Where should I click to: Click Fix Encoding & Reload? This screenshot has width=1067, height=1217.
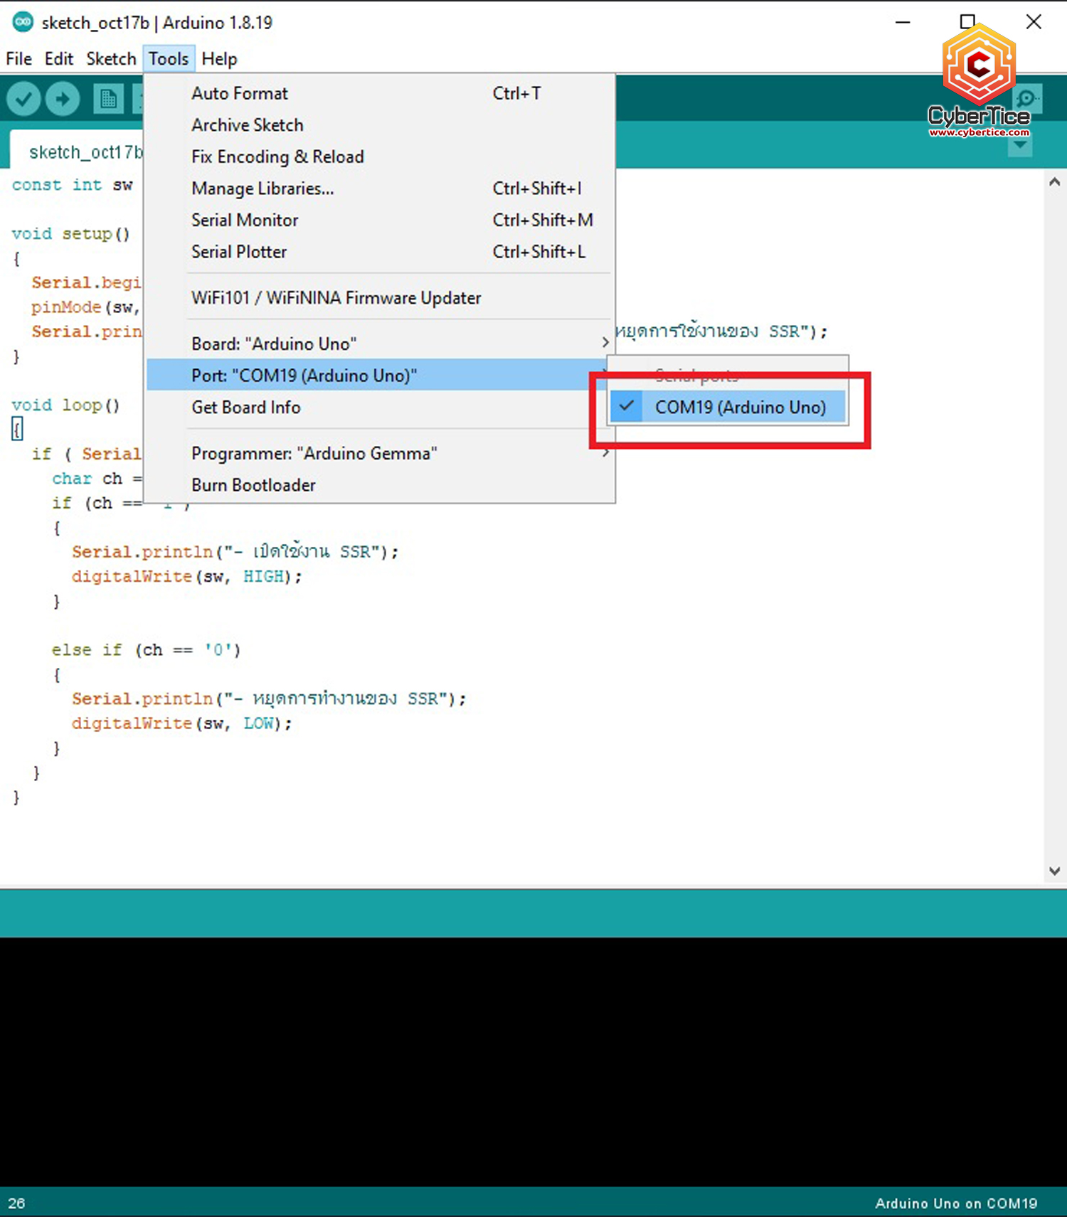381,156
